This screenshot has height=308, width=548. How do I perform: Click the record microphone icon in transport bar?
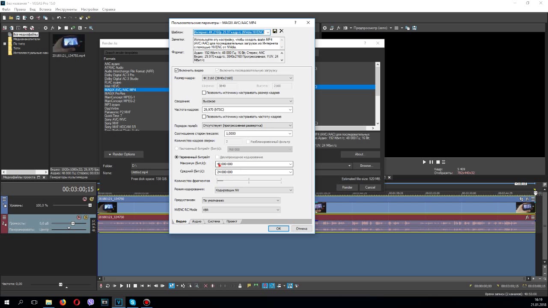tap(101, 286)
